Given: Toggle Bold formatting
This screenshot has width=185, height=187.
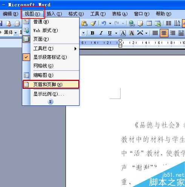Looking at the screenshot, I should pyautogui.click(x=93, y=33).
